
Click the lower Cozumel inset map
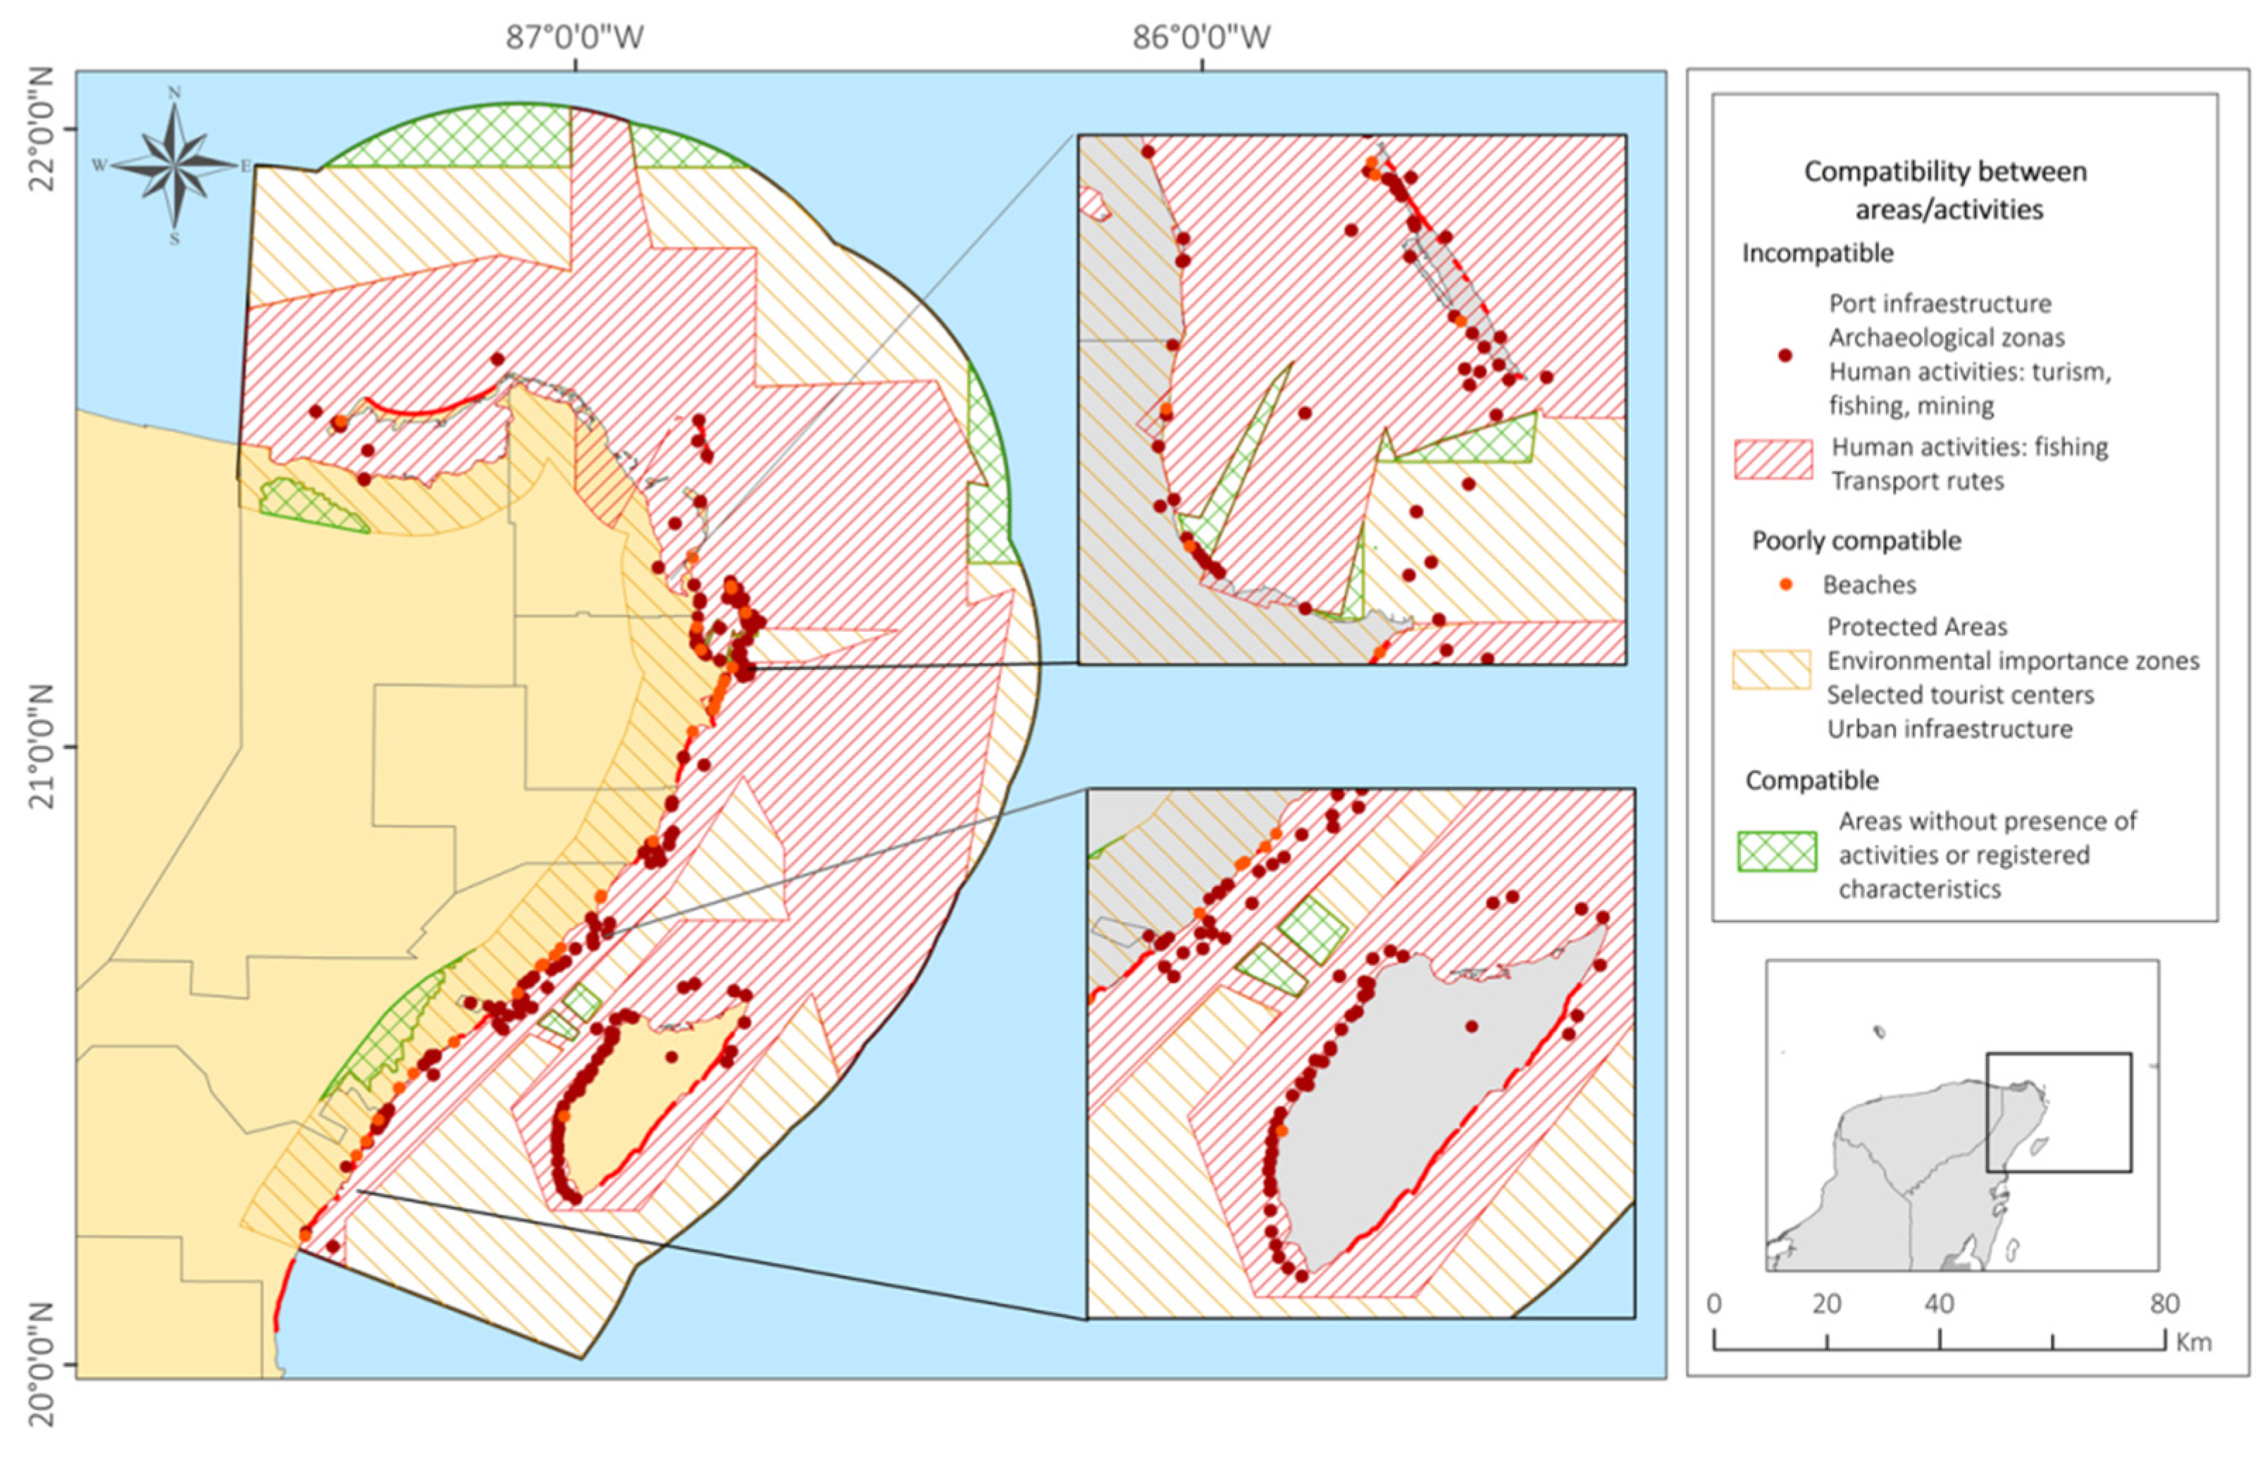(1360, 1052)
